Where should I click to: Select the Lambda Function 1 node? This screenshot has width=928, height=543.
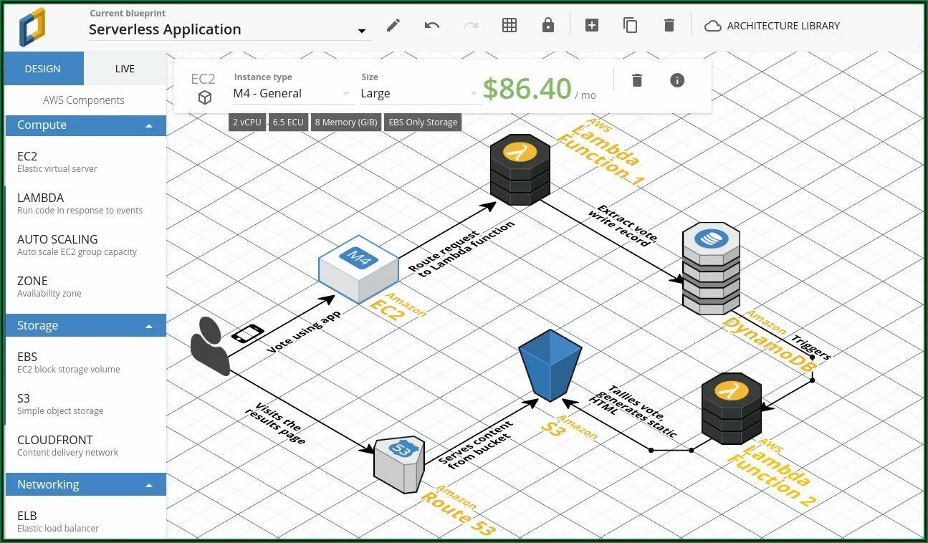tap(520, 170)
